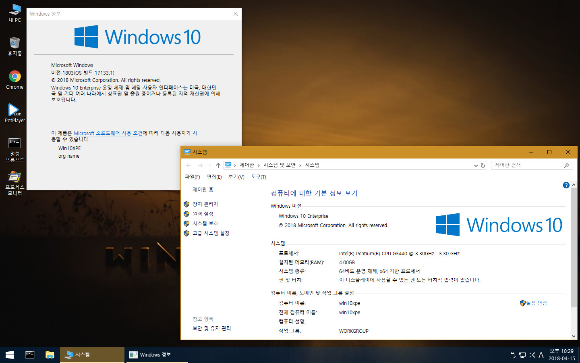This screenshot has height=363, width=580.
Task: Click 설정 변경 link with shield
Action: [x=533, y=303]
